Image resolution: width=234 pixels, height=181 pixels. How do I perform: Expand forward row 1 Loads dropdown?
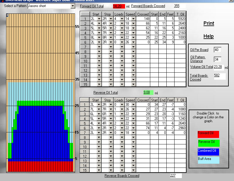click(122, 19)
